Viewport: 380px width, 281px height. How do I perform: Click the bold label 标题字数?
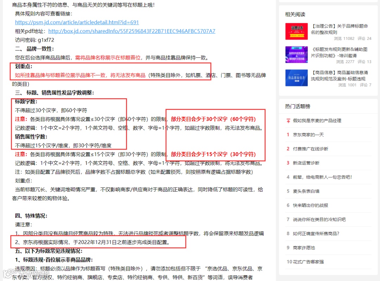[26, 101]
